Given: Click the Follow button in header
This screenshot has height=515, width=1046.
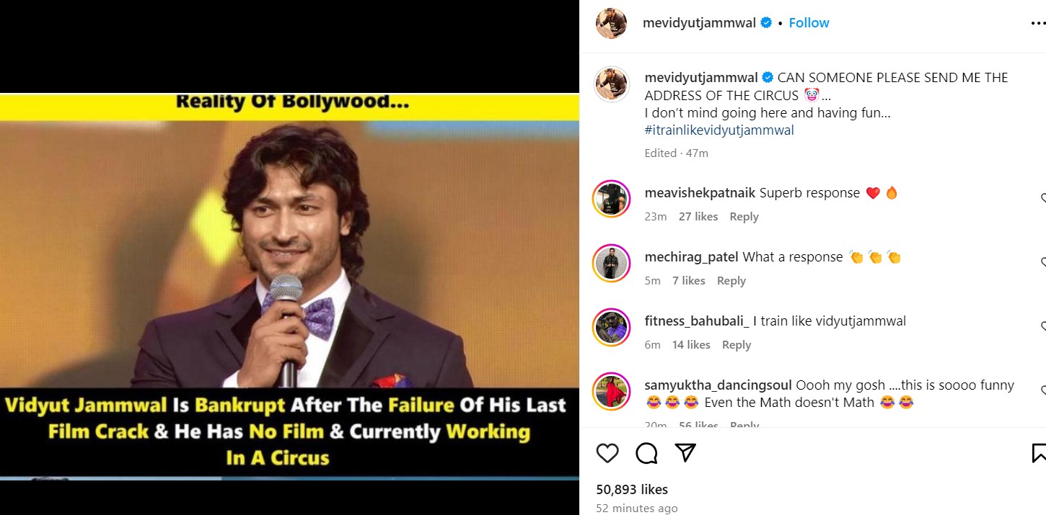Looking at the screenshot, I should 809,23.
